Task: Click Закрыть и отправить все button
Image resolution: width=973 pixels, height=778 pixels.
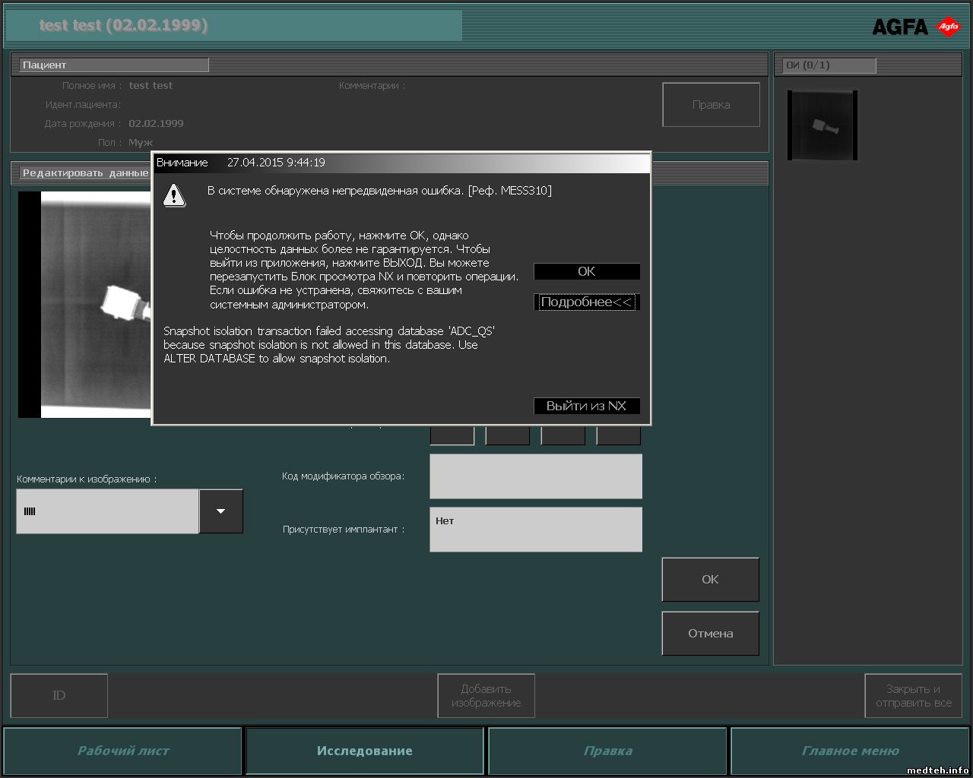Action: coord(913,696)
